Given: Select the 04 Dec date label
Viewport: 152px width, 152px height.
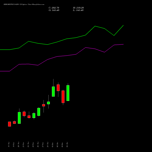Looking at the screenshot, I should pos(67,145).
